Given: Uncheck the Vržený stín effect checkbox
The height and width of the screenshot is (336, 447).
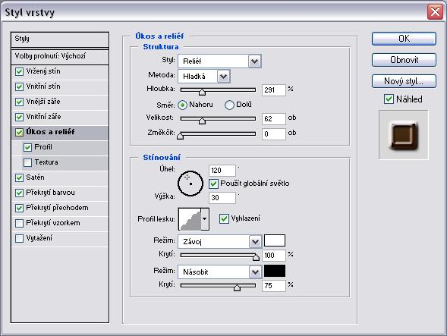Looking at the screenshot, I should point(19,71).
